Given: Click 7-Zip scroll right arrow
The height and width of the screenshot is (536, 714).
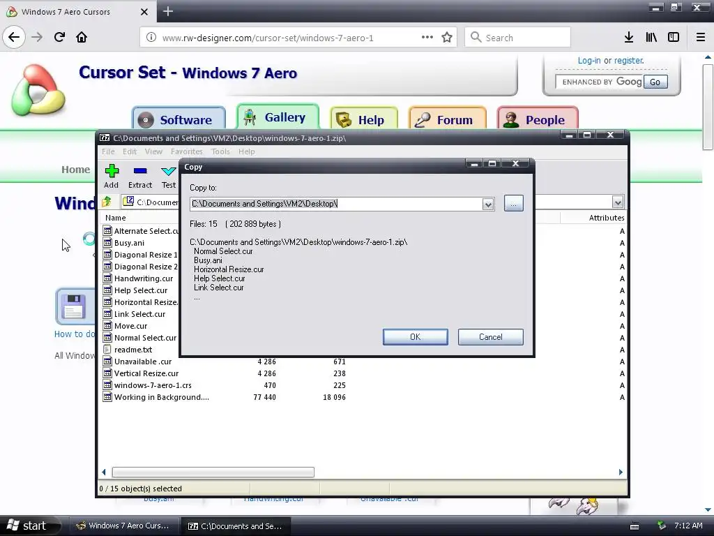Looking at the screenshot, I should (x=621, y=472).
